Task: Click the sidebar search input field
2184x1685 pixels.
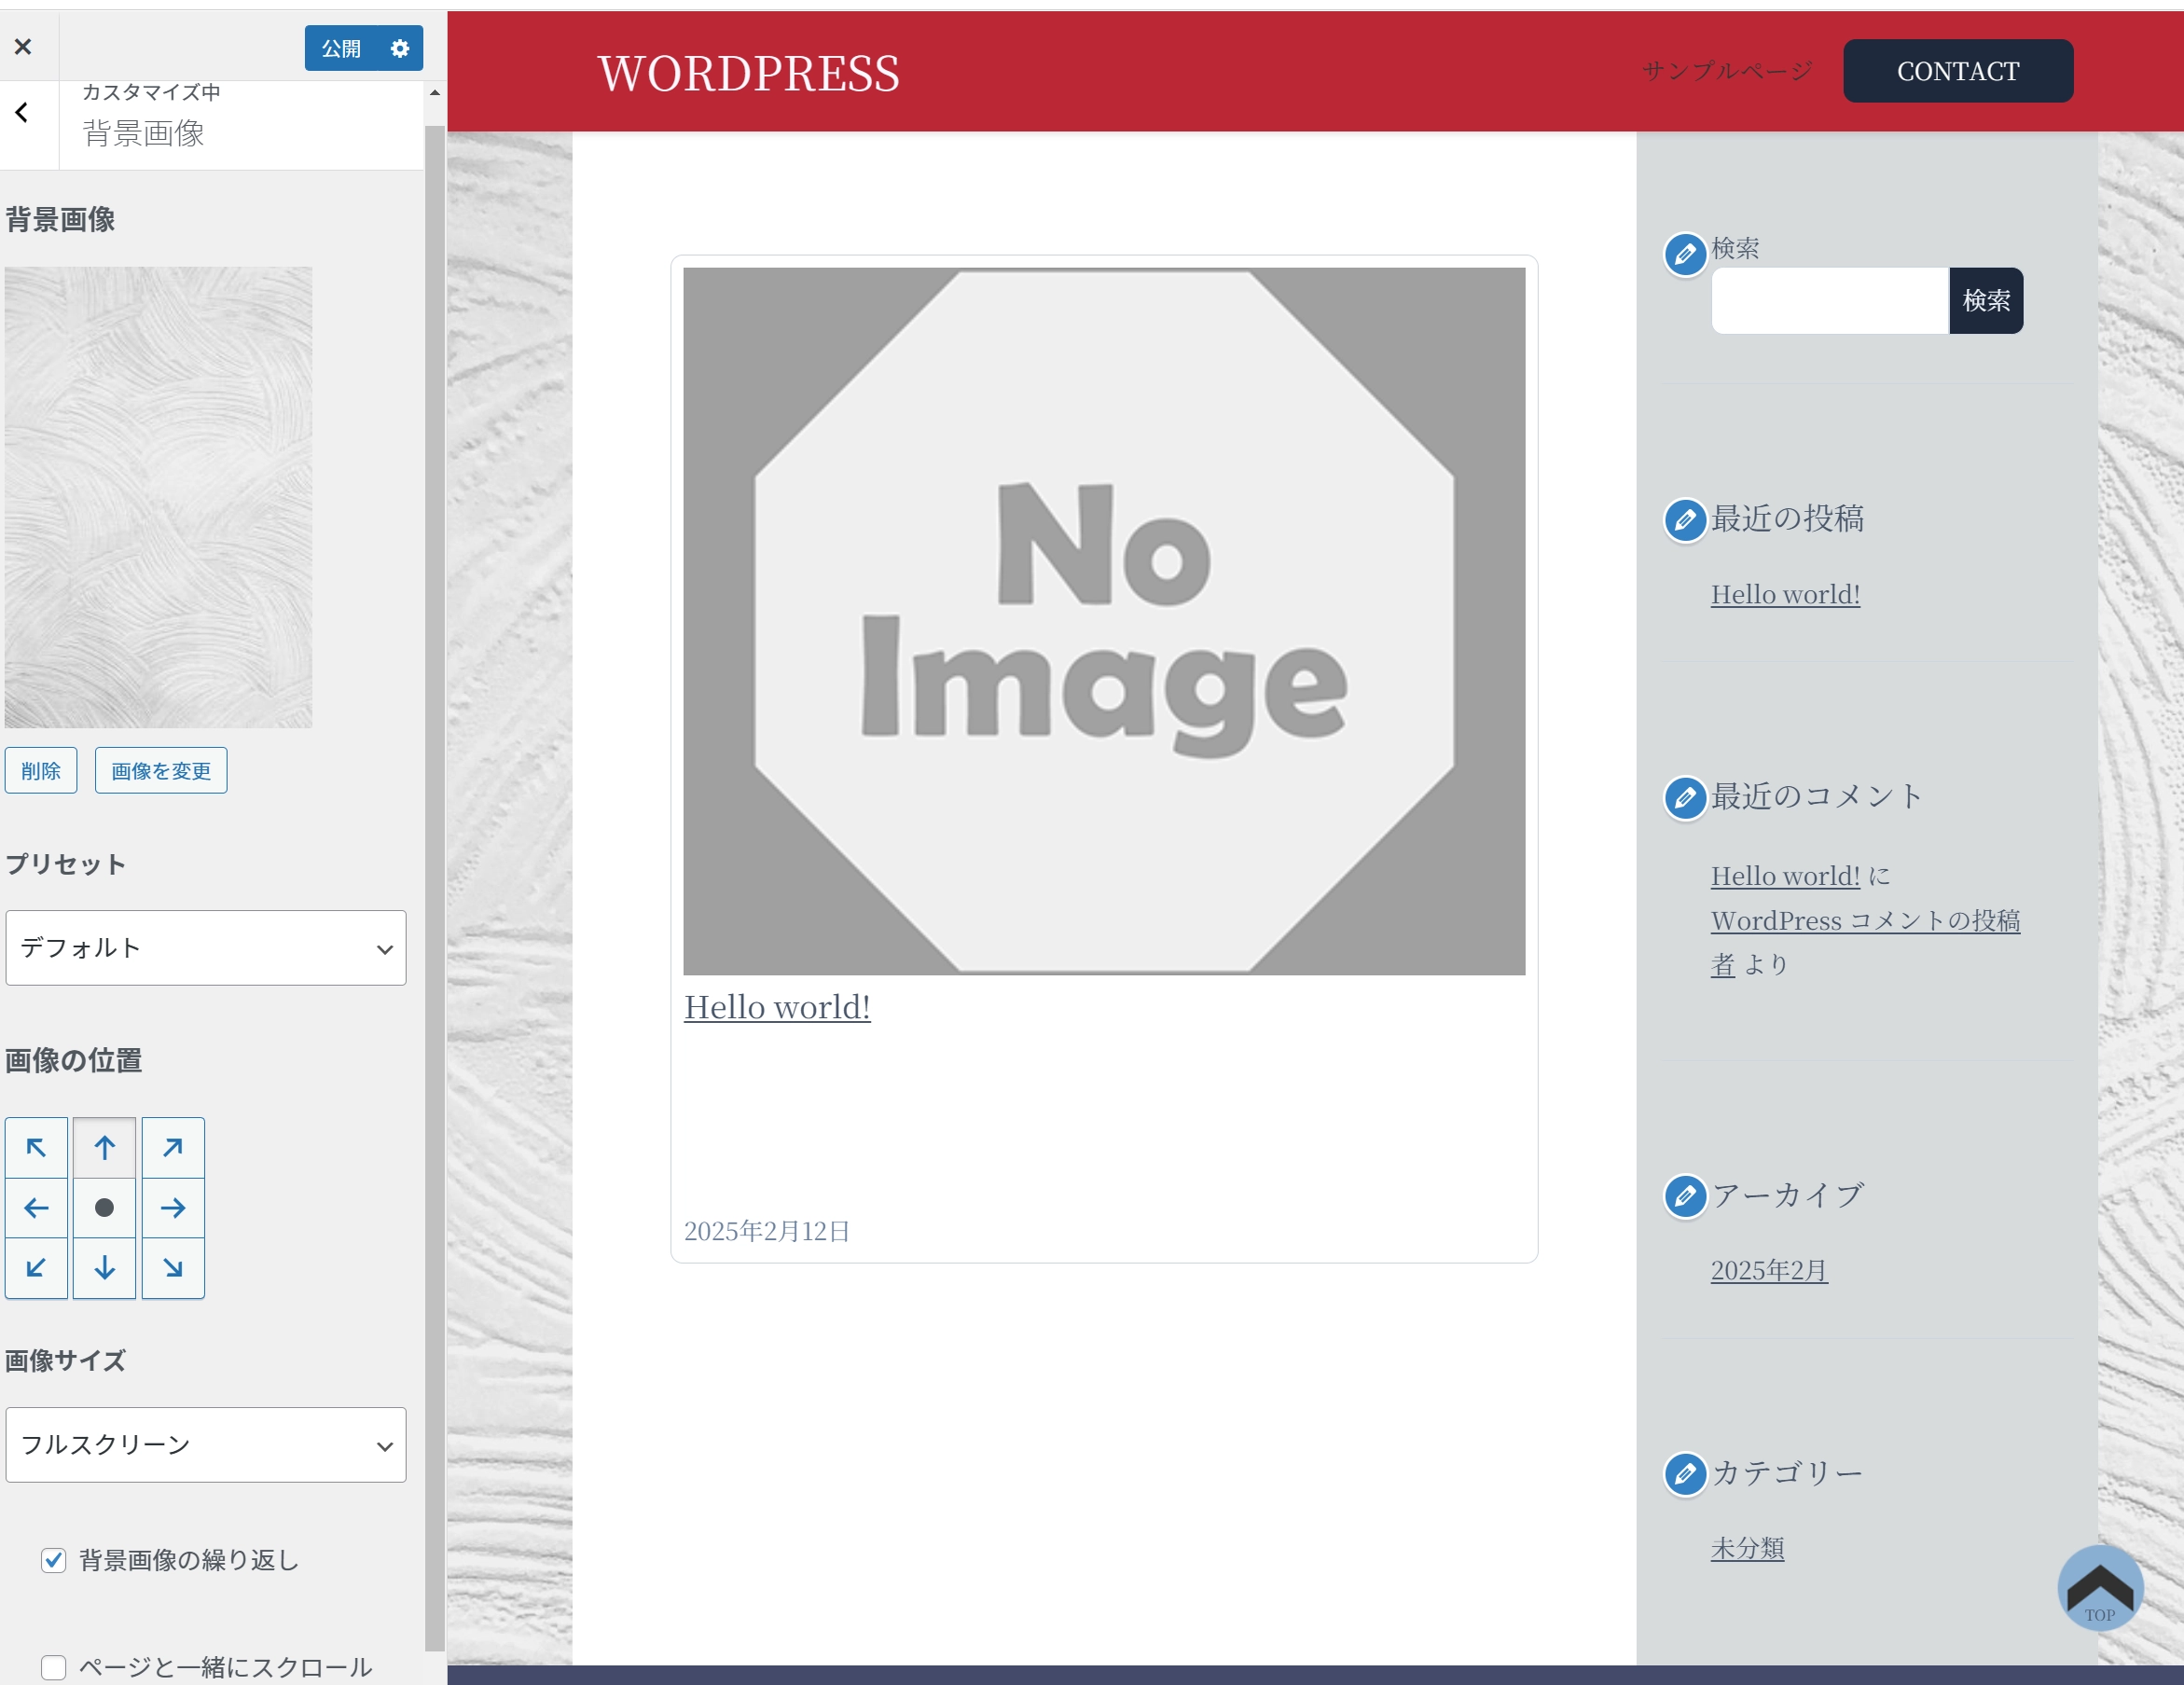Action: tap(1829, 300)
